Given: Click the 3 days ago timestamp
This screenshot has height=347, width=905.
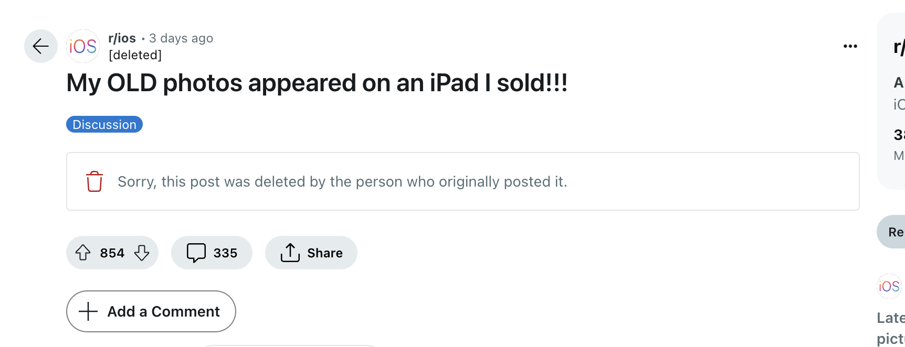Looking at the screenshot, I should pos(181,38).
